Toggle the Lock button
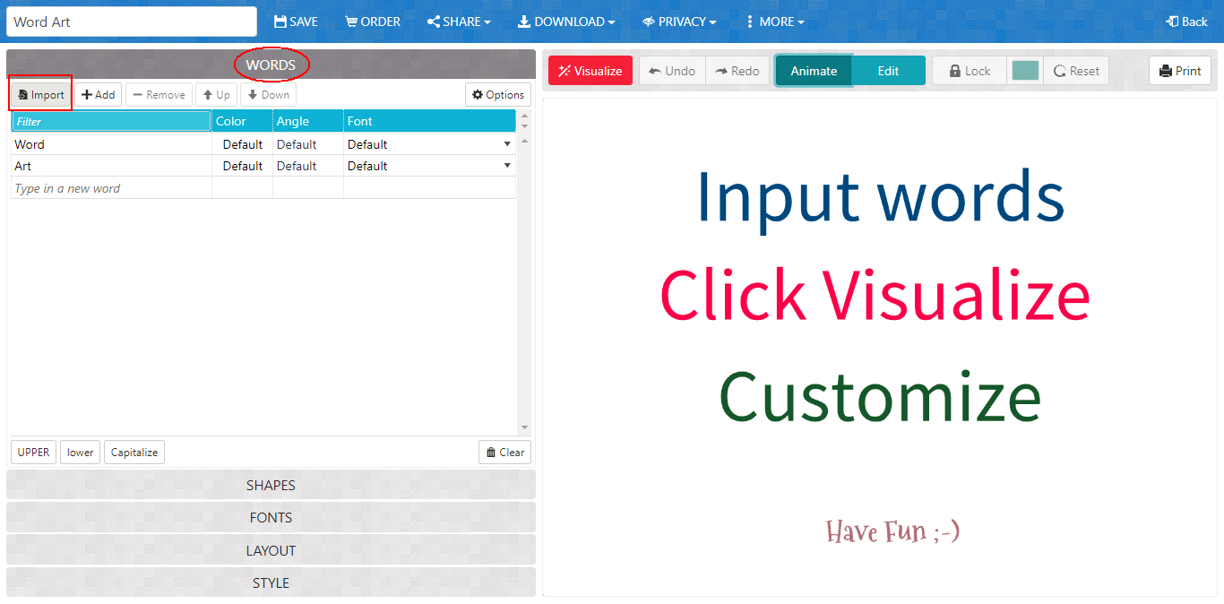 point(970,71)
